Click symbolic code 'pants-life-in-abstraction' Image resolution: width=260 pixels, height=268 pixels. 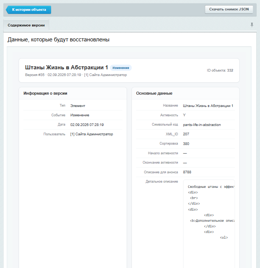(202, 125)
